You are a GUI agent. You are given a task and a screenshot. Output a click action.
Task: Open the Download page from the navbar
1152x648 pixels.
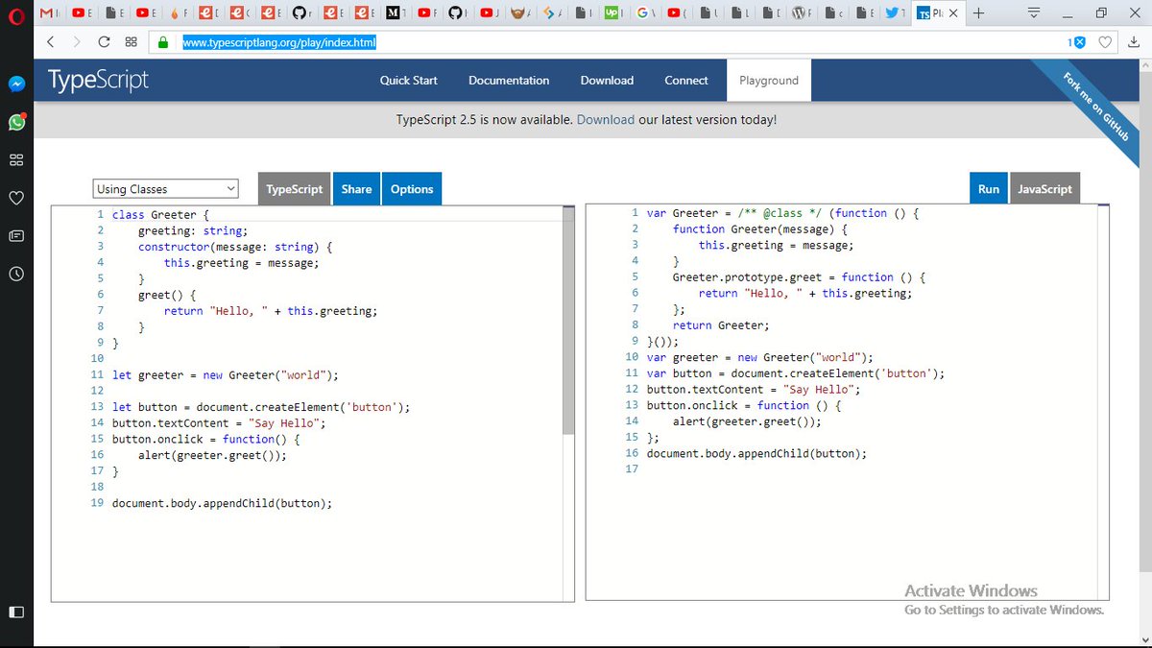pyautogui.click(x=607, y=81)
